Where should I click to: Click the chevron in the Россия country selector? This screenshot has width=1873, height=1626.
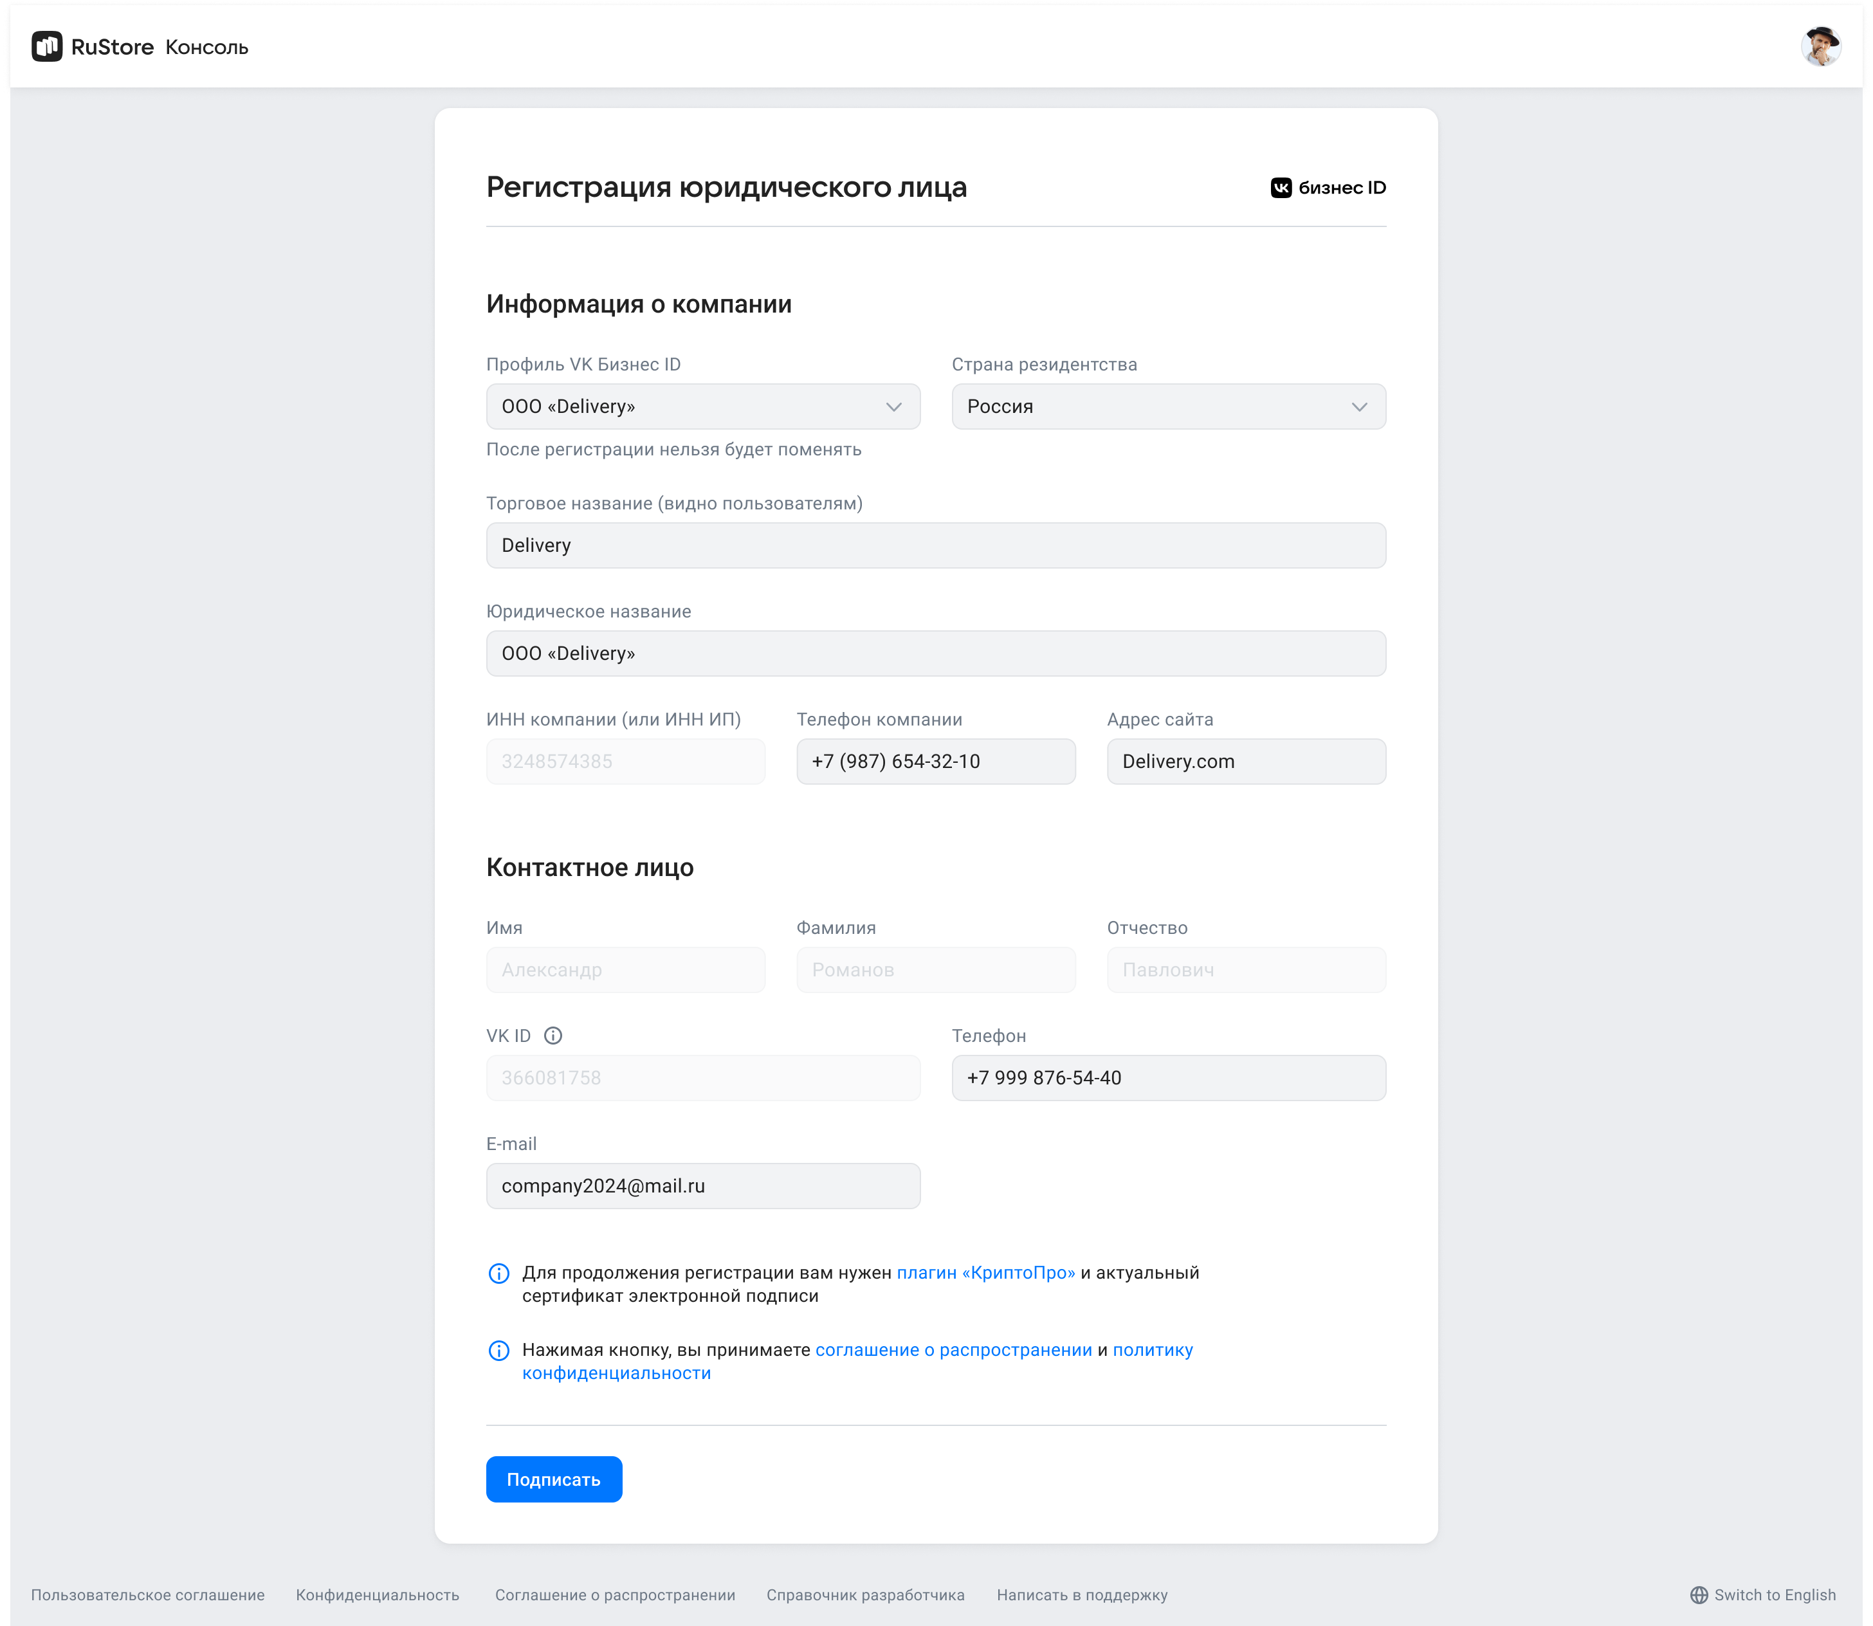1359,406
